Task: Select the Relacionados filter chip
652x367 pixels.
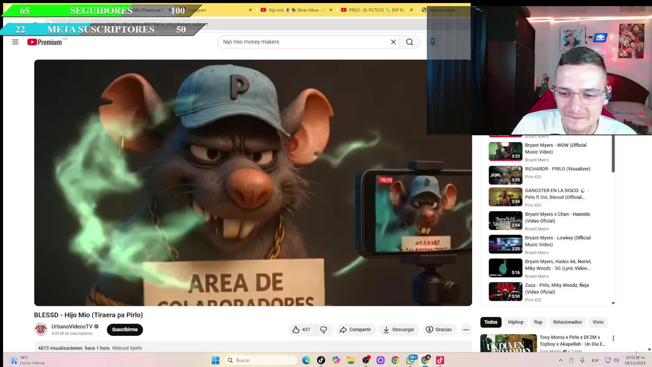Action: pos(567,322)
